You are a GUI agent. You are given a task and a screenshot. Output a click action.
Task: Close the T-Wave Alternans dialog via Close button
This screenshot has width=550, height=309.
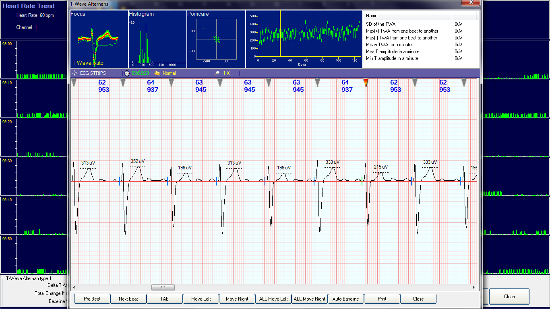(418, 299)
